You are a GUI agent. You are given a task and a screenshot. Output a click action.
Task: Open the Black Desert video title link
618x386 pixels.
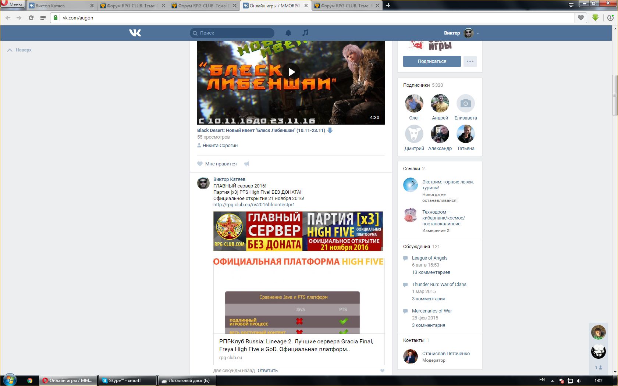click(x=261, y=131)
